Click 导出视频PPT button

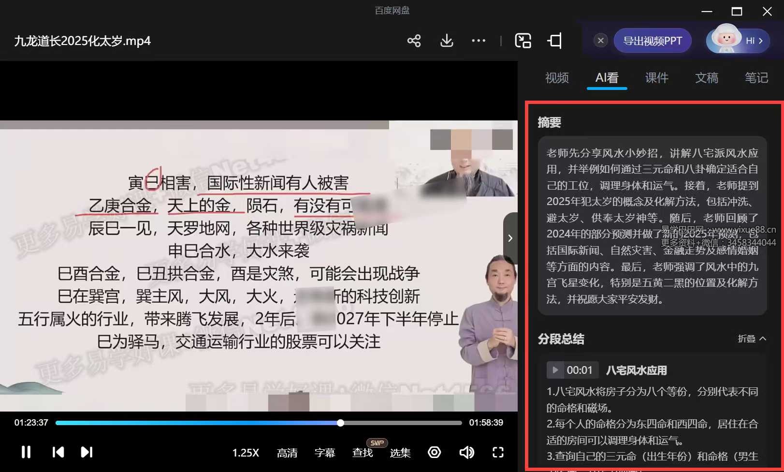pos(653,41)
